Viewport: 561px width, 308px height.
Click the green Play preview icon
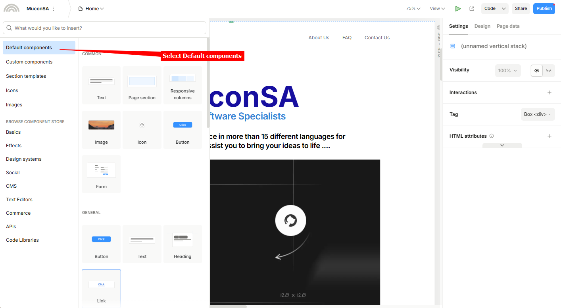pos(458,9)
